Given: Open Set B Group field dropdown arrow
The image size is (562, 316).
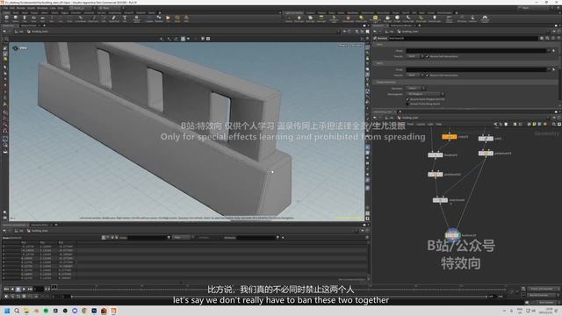Looking at the screenshot, I should click(550, 69).
